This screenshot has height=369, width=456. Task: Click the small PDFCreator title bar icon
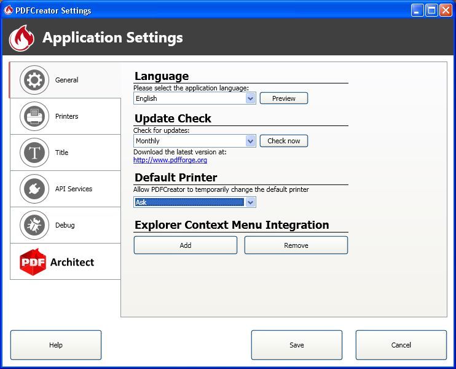(9, 10)
